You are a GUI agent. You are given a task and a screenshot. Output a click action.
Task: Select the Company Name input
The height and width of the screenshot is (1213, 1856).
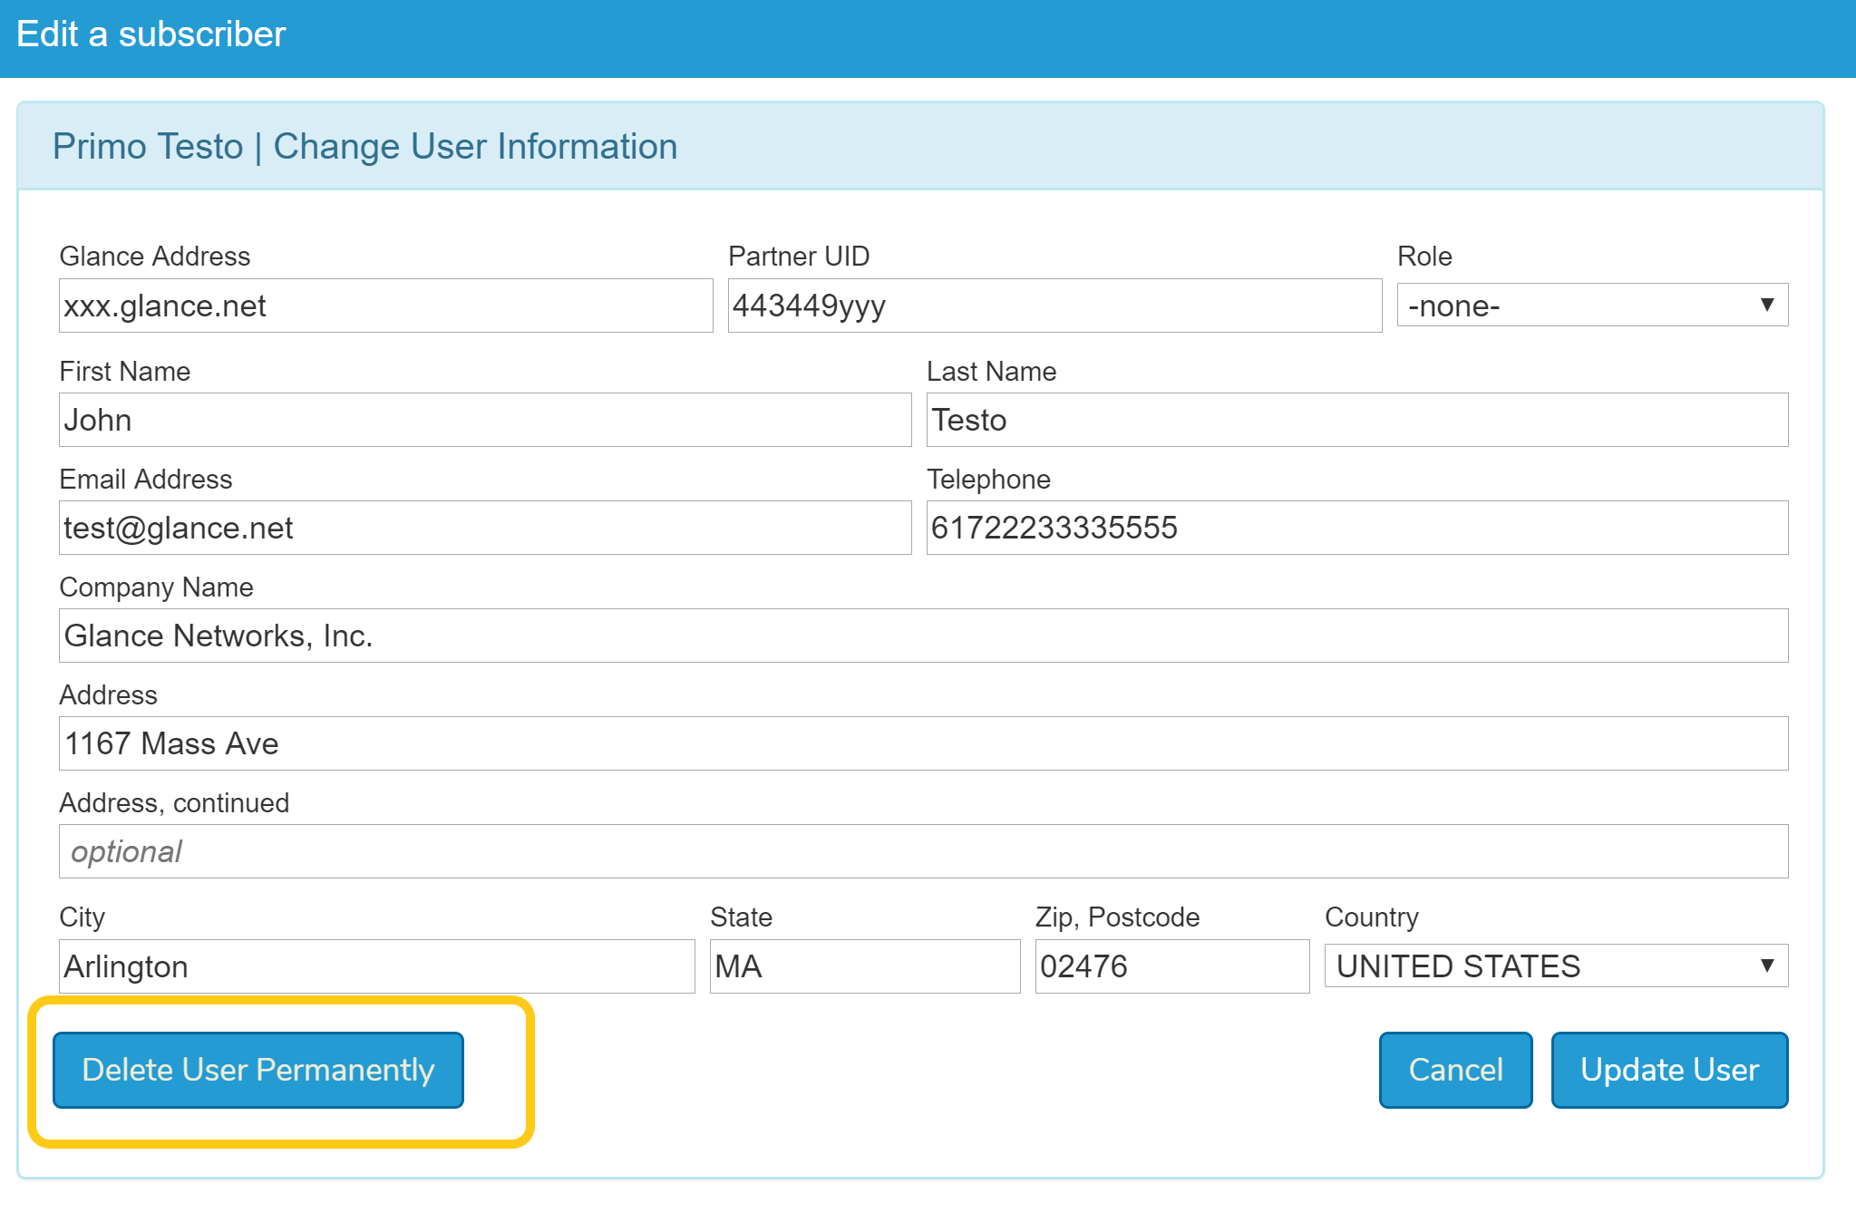coord(923,636)
